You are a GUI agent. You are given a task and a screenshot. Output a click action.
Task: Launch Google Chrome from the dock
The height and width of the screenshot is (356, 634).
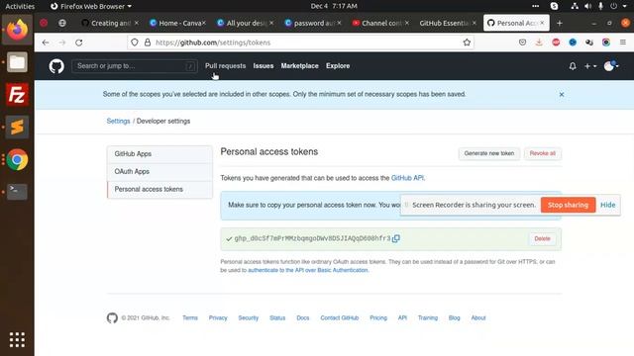pyautogui.click(x=17, y=160)
